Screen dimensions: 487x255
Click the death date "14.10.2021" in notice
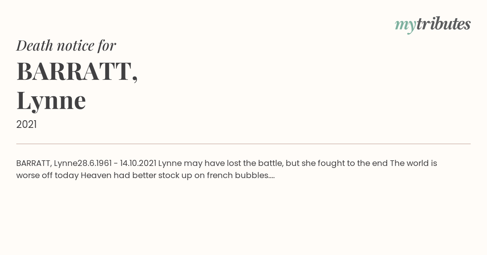tap(138, 163)
